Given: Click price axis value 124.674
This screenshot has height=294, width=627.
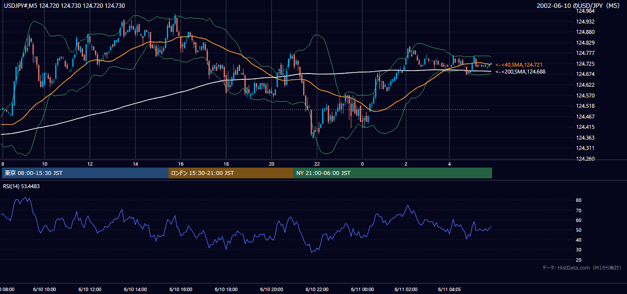Looking at the screenshot, I should 585,74.
